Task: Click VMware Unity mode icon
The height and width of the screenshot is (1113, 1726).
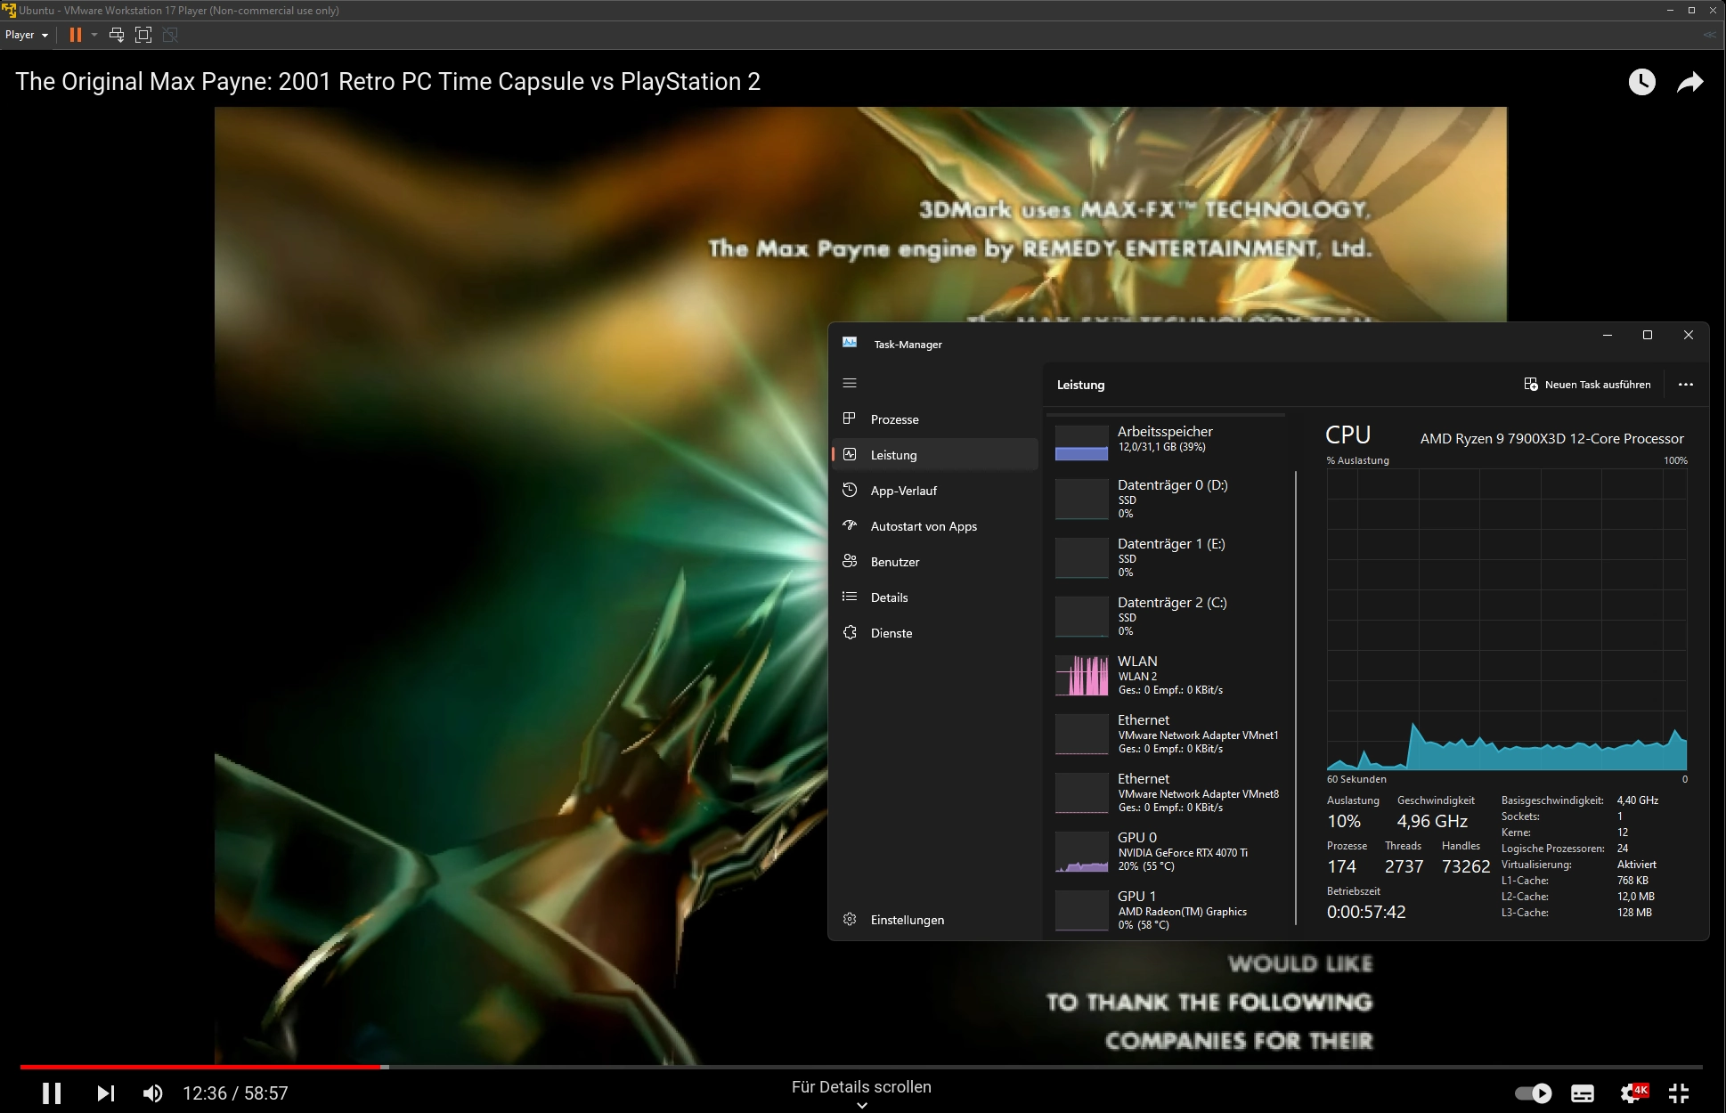Action: pos(170,35)
